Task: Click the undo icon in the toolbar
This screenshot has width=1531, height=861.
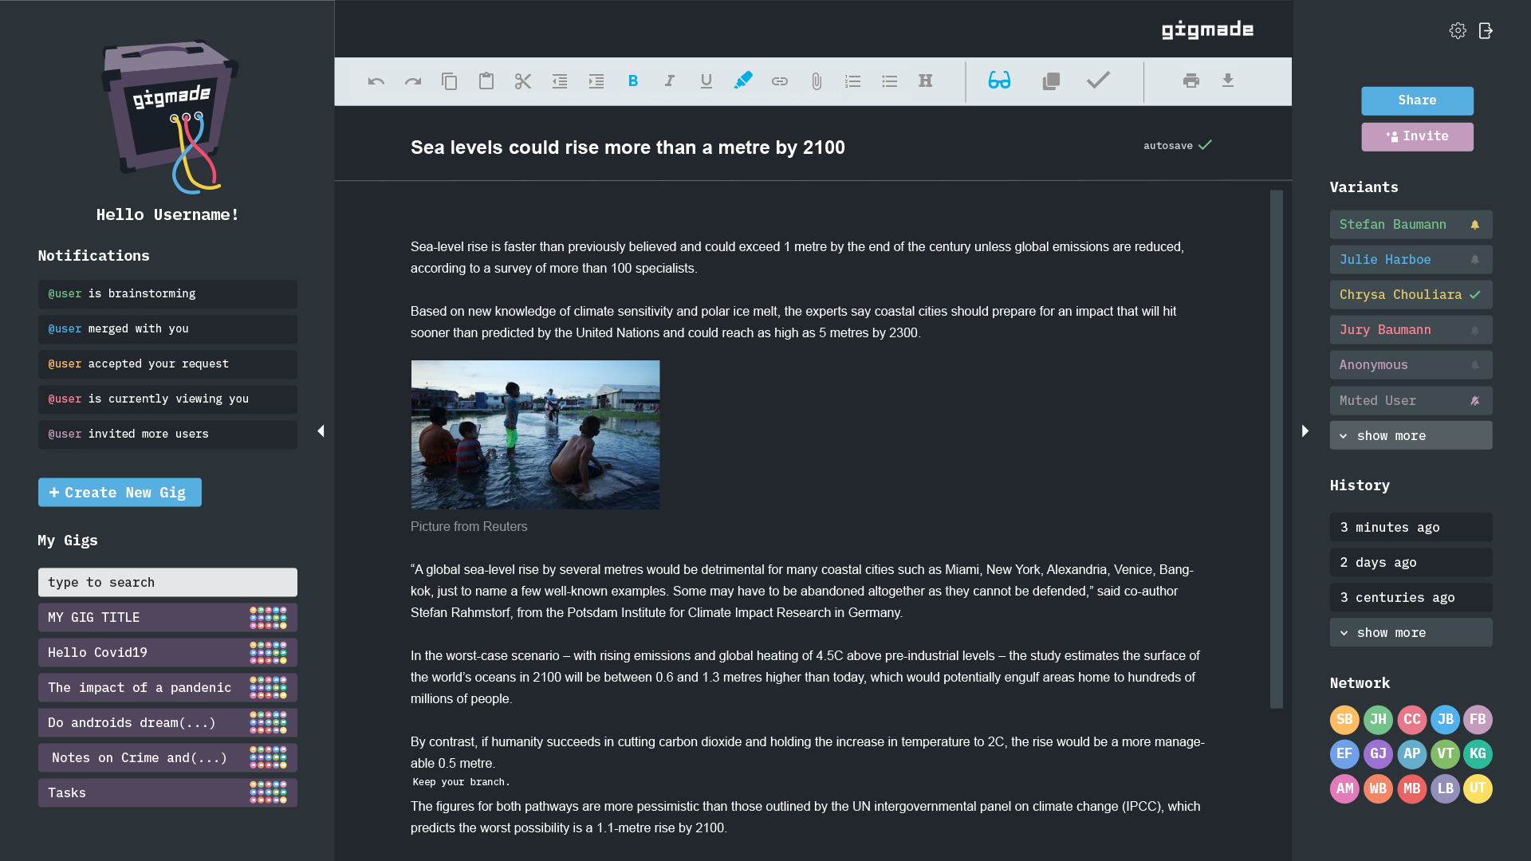Action: 376,81
